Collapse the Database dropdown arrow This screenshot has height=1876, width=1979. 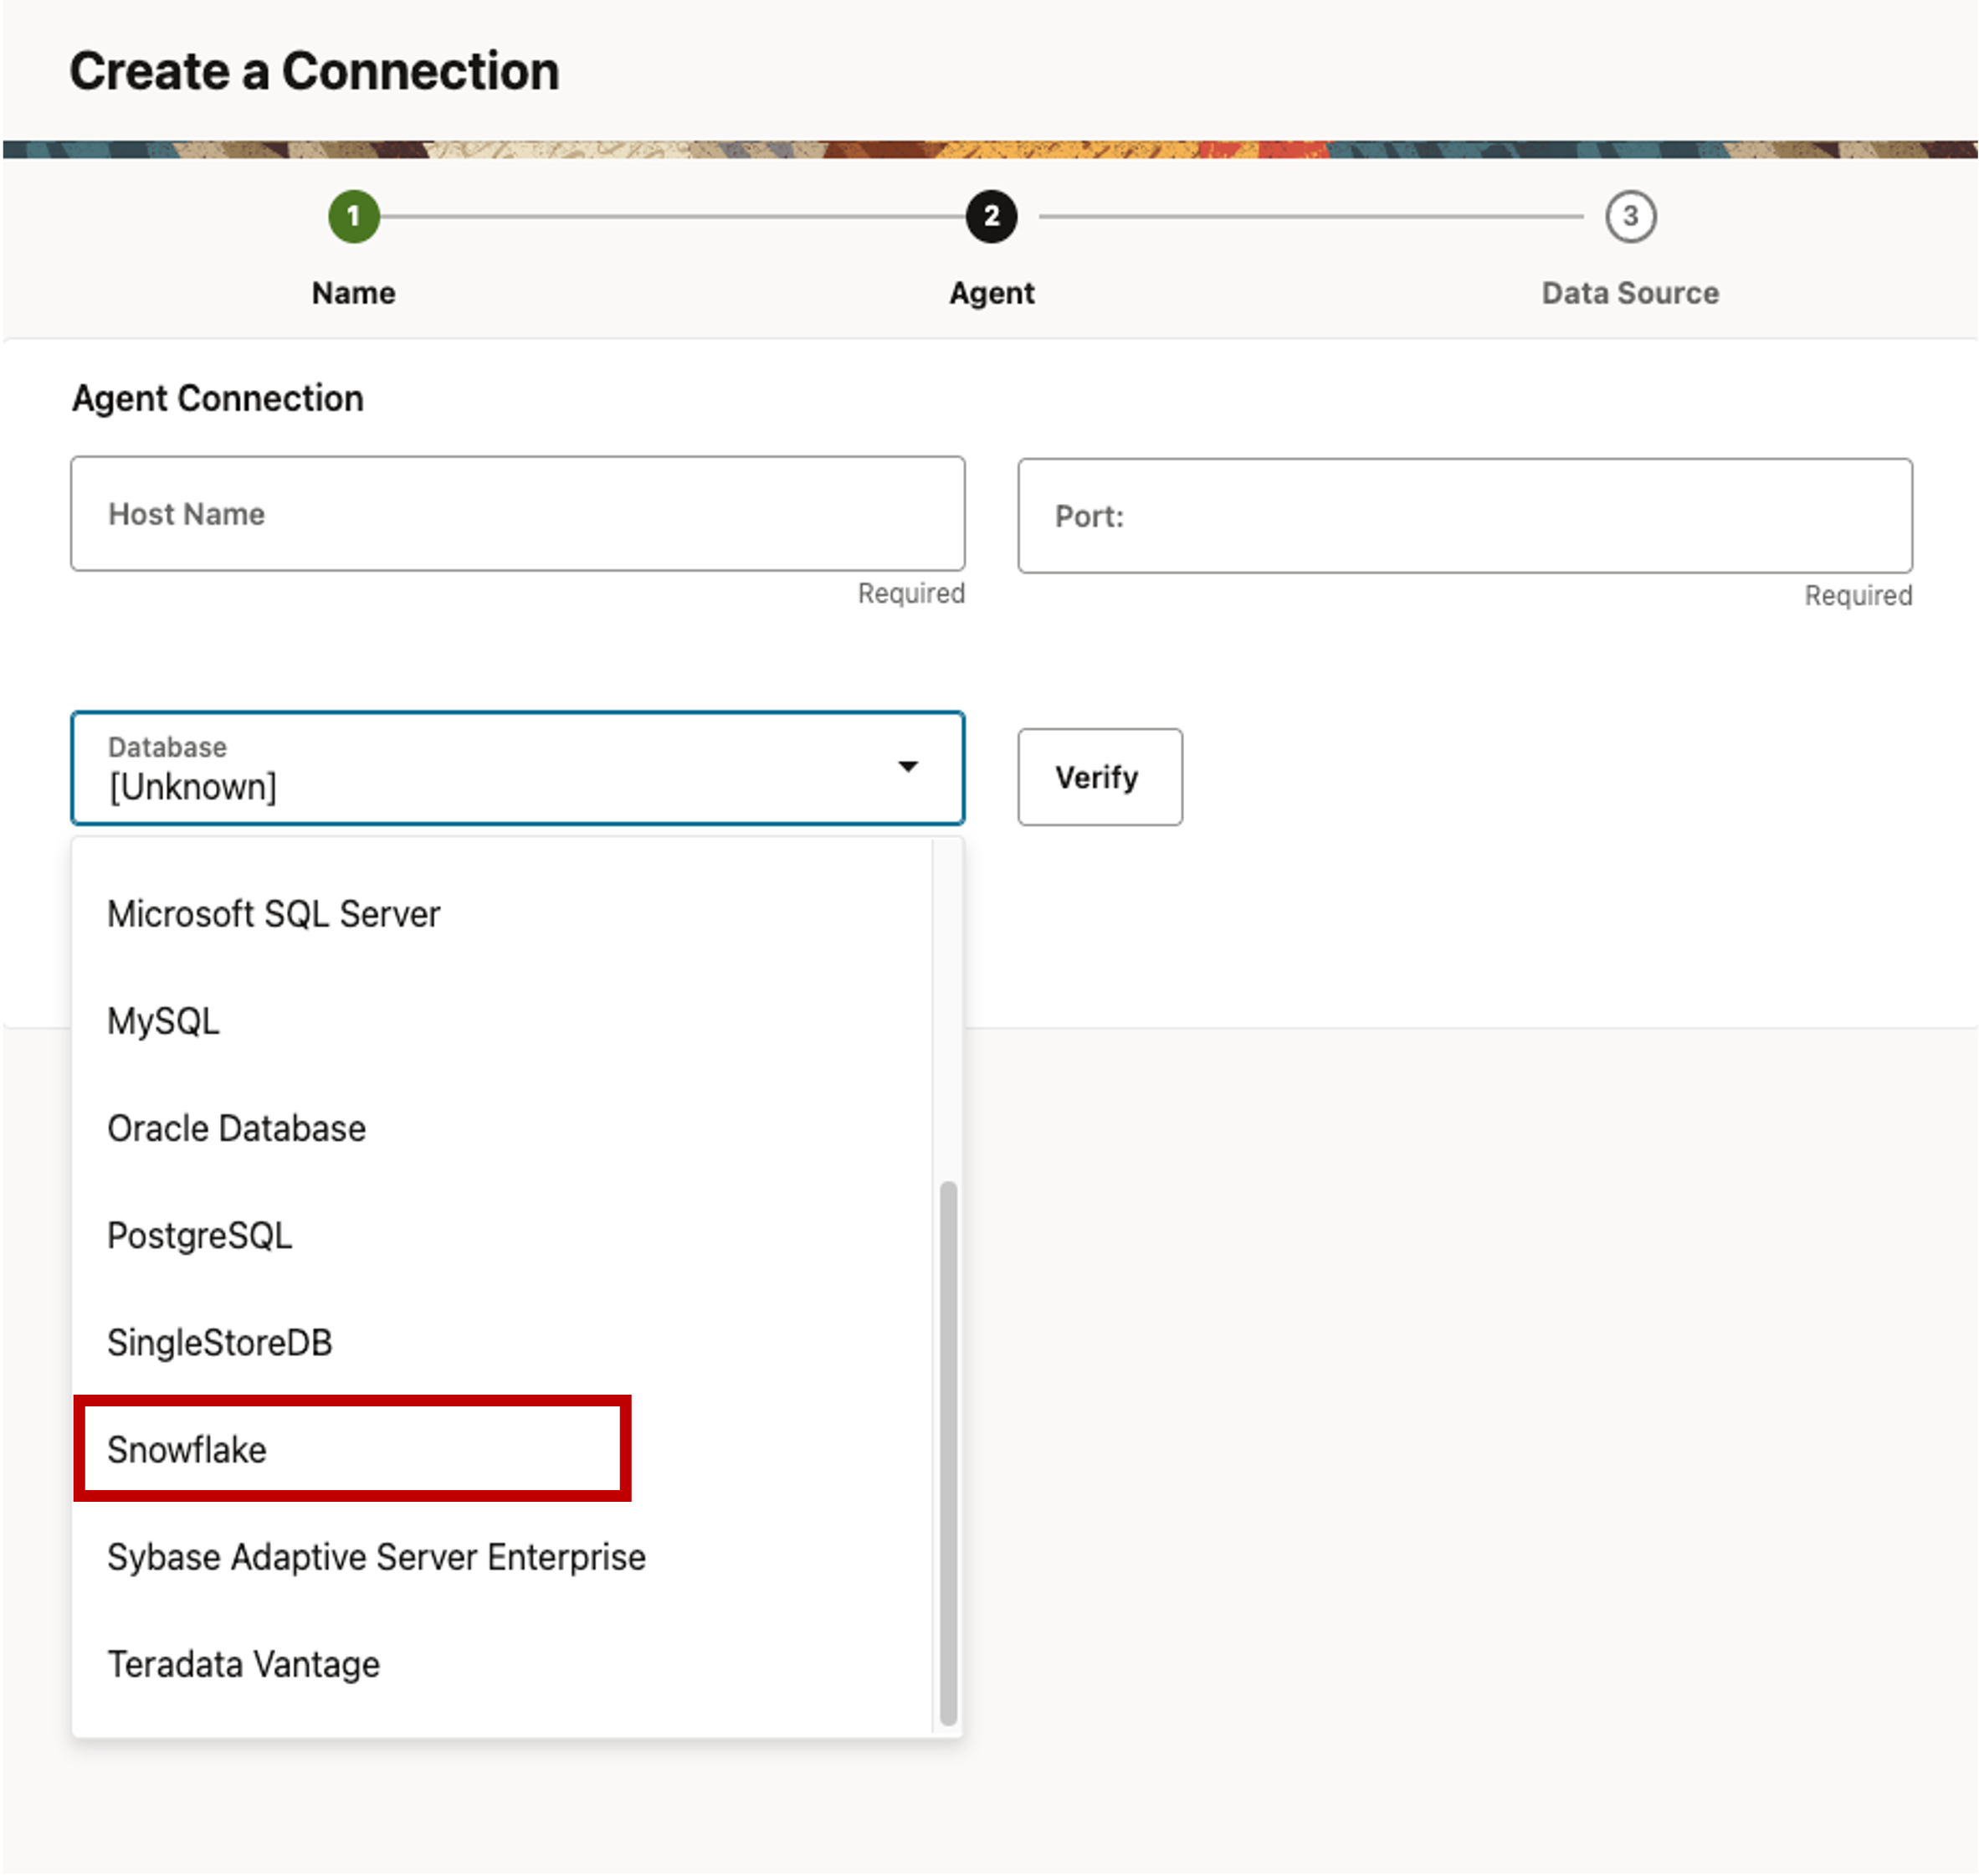click(x=908, y=767)
